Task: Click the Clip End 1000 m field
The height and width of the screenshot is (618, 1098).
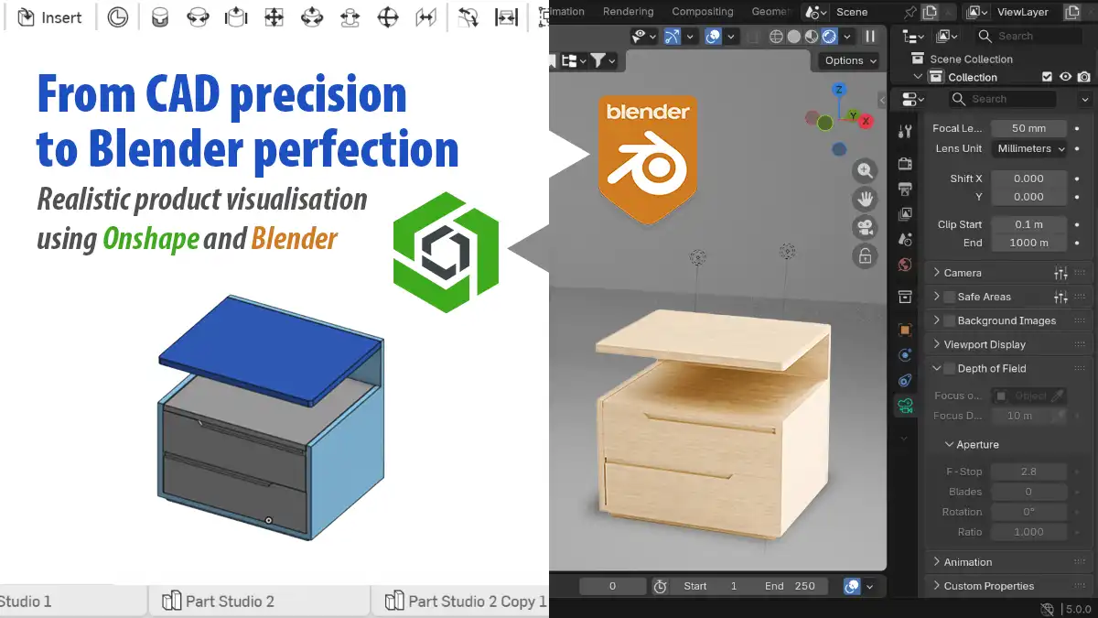Action: pos(1029,243)
